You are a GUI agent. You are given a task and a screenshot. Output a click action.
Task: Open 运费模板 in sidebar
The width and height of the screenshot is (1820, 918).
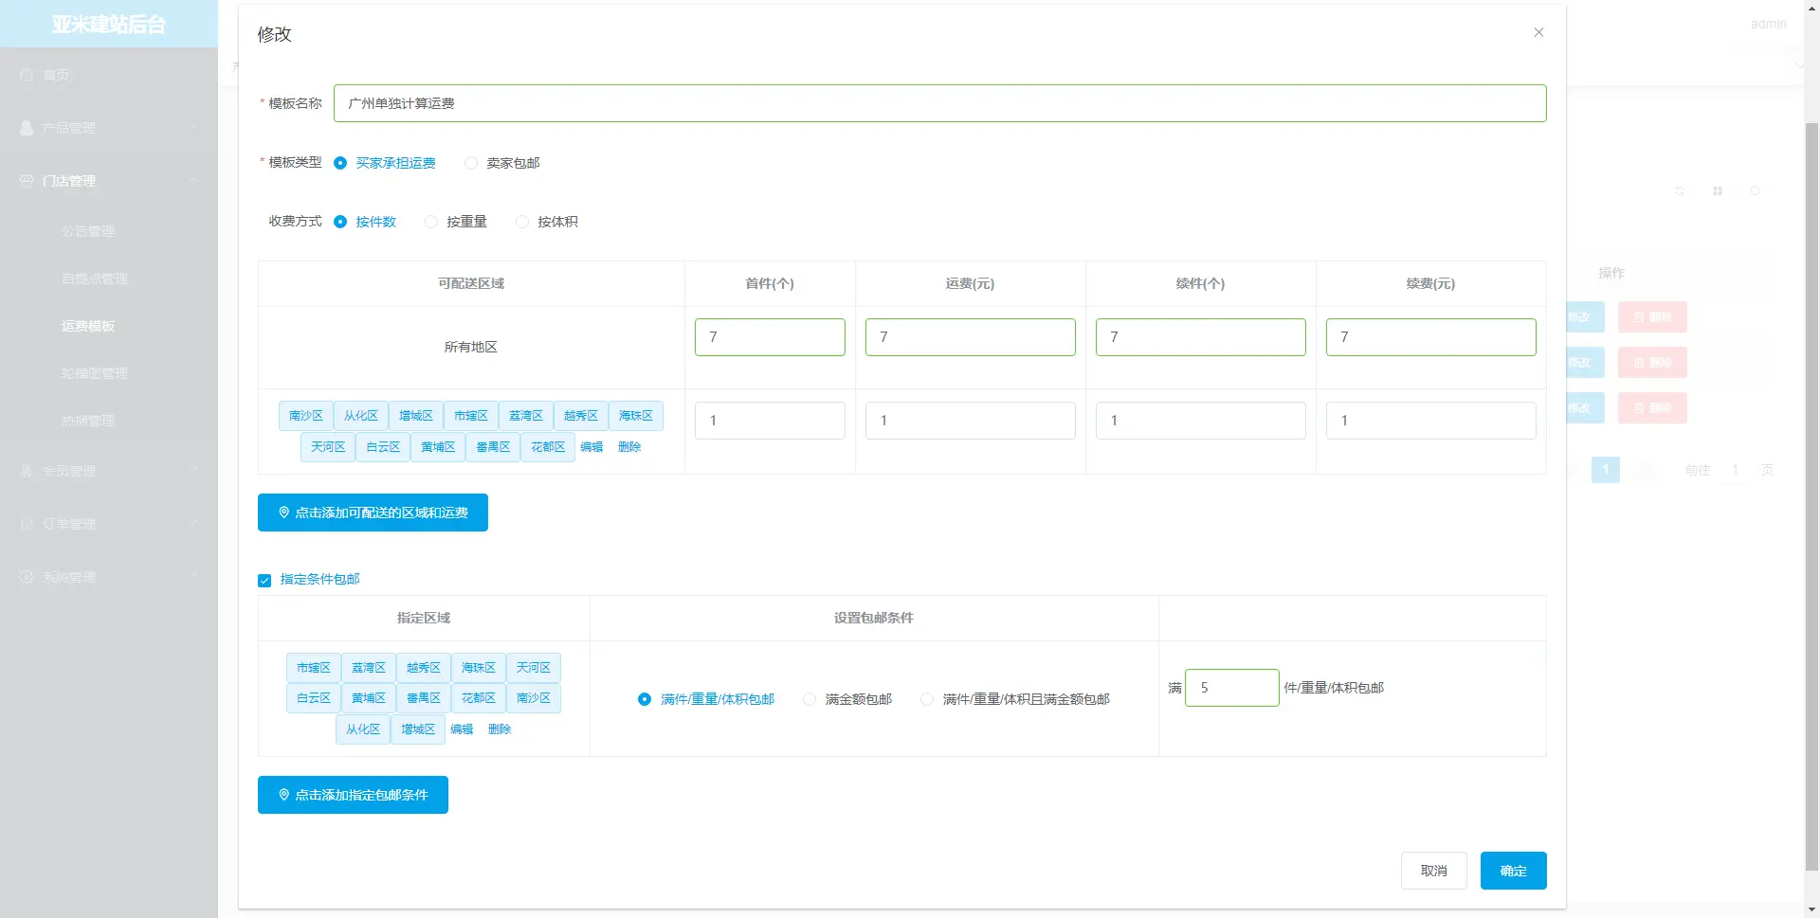88,326
